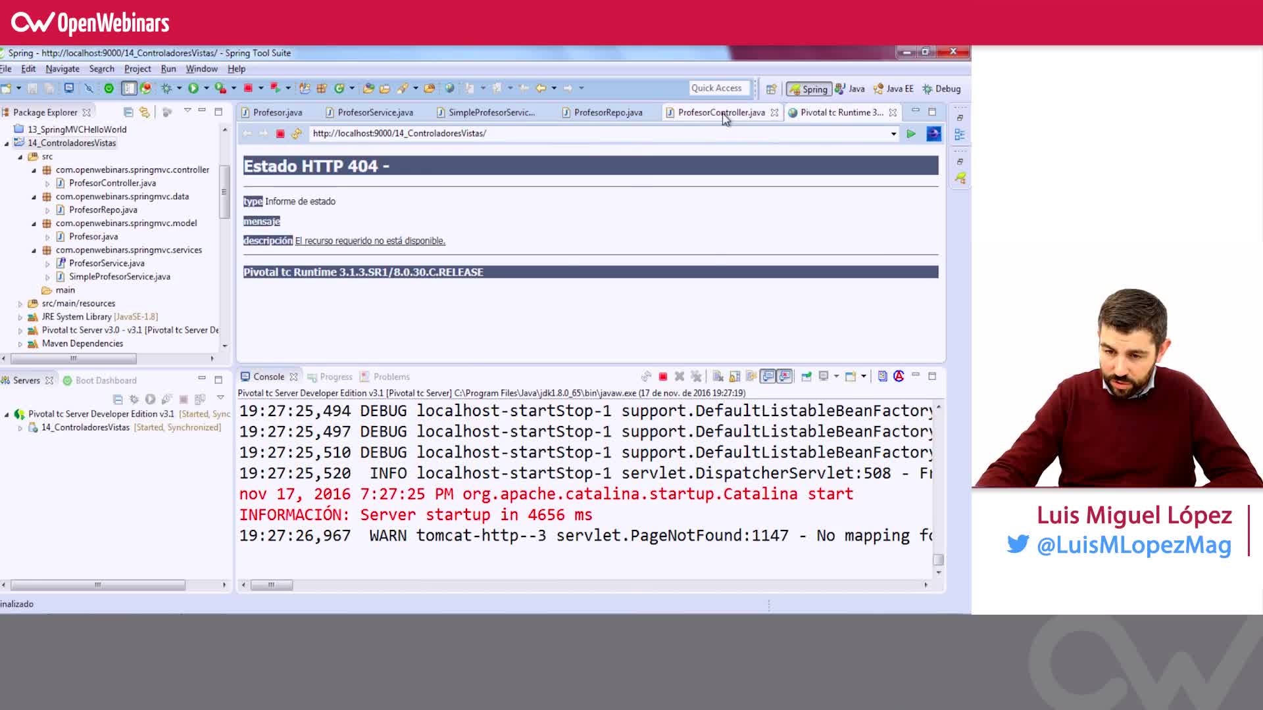The height and width of the screenshot is (710, 1263).
Task: Switch to the Java EE perspective
Action: coord(893,89)
